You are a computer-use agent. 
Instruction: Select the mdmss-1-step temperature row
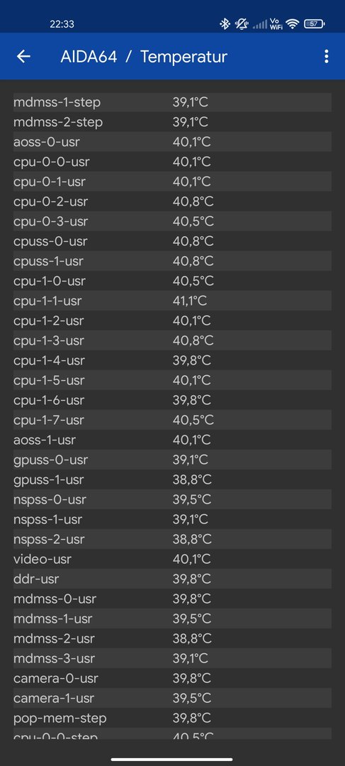pos(172,103)
